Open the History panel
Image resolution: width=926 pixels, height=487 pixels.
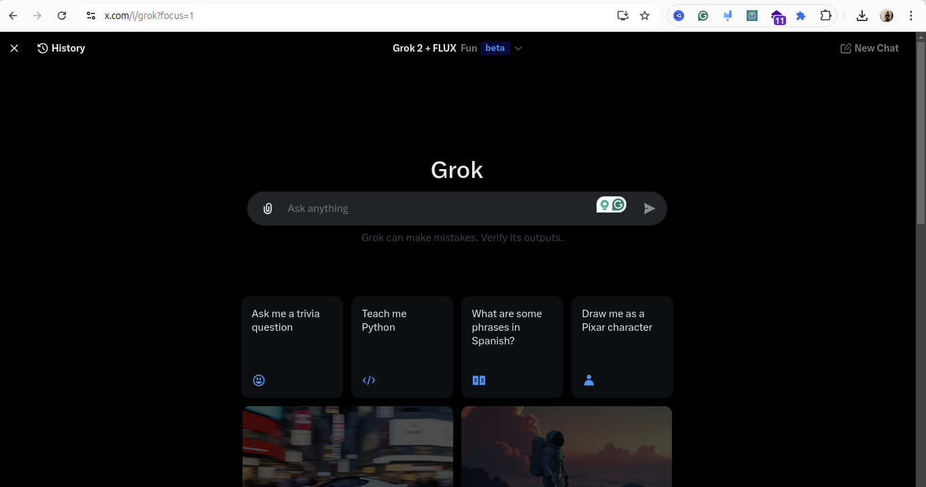pyautogui.click(x=61, y=48)
